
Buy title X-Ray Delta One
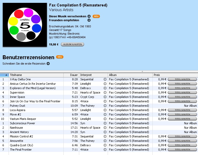point(182,79)
